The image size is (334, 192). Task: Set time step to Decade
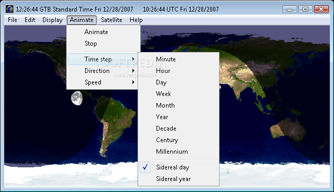coord(179,129)
